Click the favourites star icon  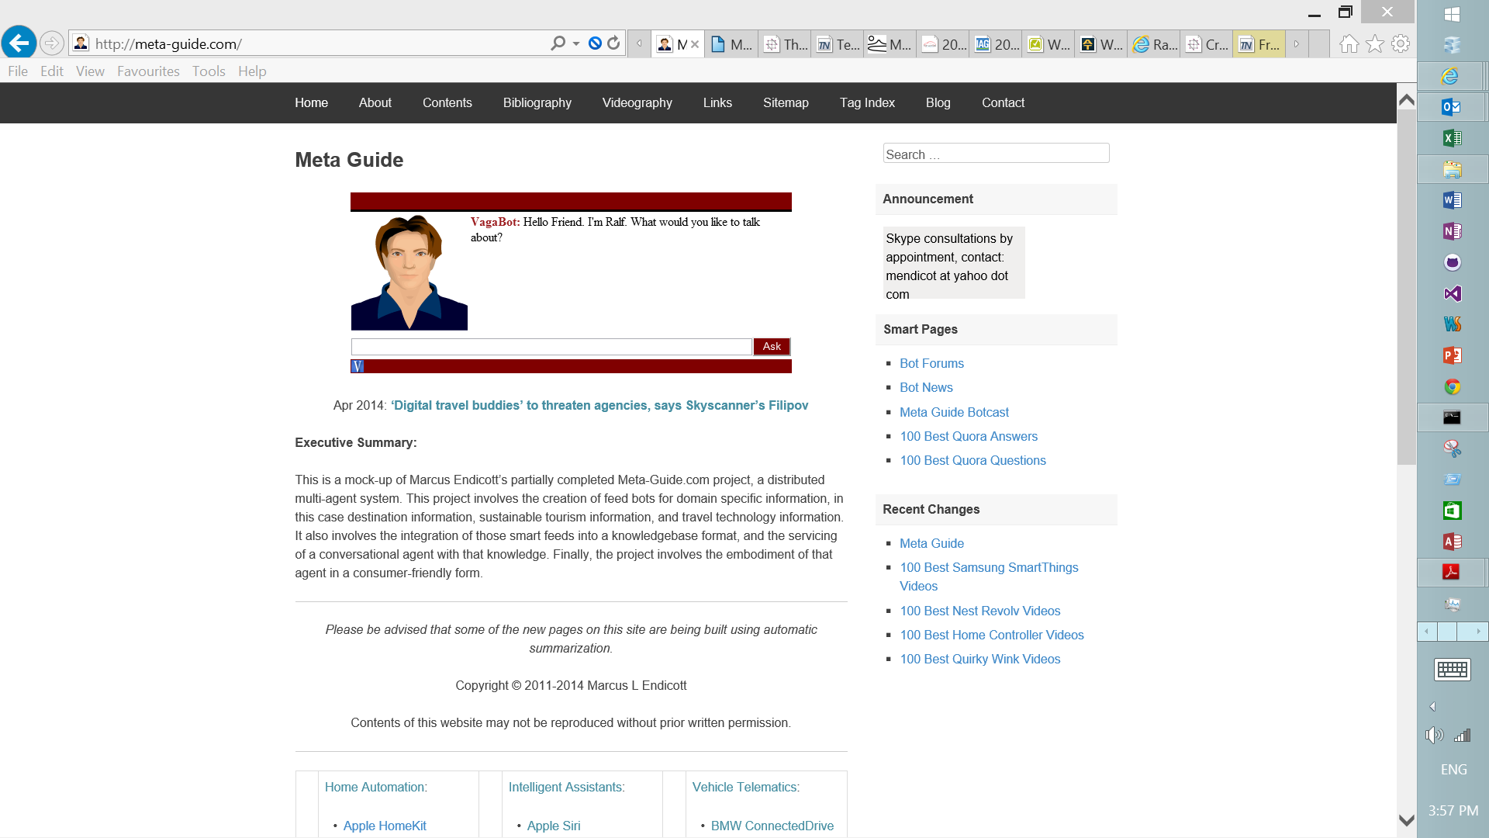[x=1375, y=44]
